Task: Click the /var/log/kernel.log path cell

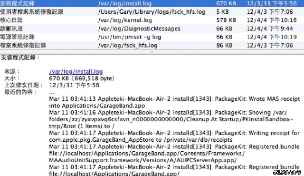Action: (125, 20)
